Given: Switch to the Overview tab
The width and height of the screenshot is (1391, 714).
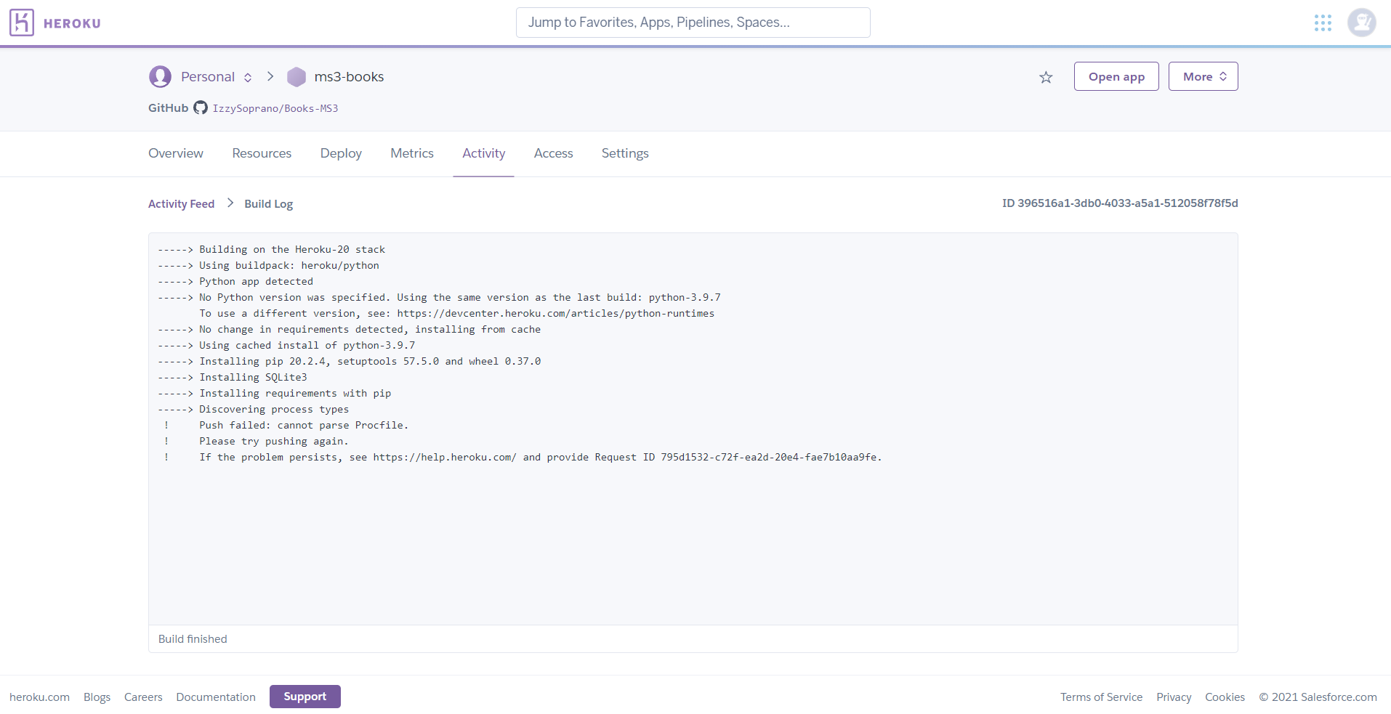Looking at the screenshot, I should pyautogui.click(x=176, y=153).
